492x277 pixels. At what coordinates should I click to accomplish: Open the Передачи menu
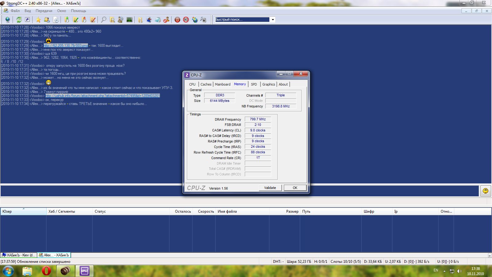click(44, 11)
